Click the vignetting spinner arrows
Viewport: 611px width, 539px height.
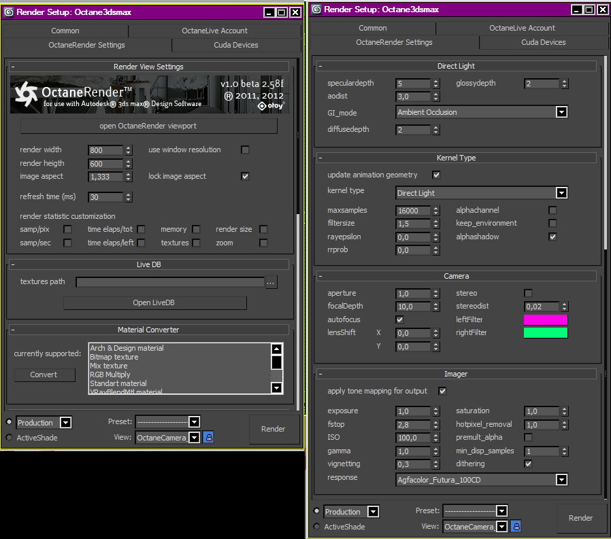click(436, 464)
